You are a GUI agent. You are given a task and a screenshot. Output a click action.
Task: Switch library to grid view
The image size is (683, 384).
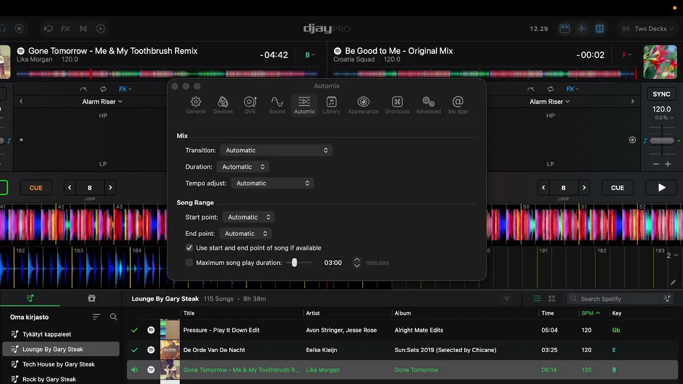[552, 299]
